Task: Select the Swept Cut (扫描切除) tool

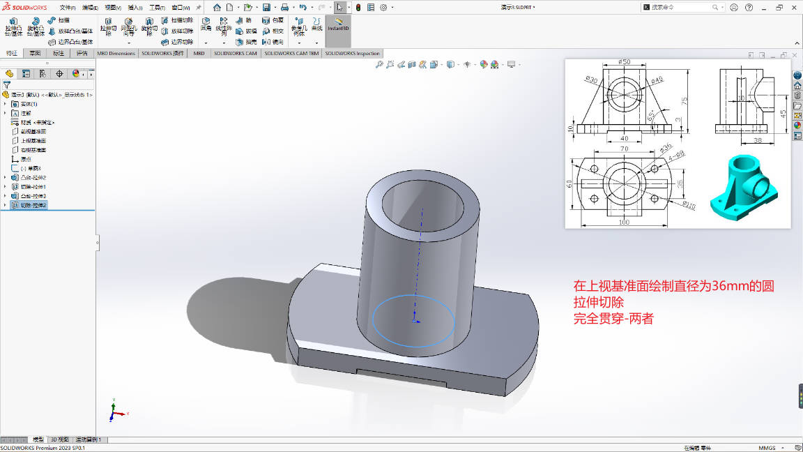Action: tap(177, 20)
